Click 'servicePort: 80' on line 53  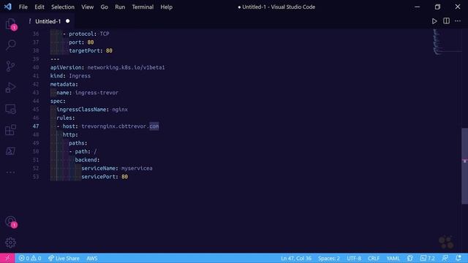[105, 177]
